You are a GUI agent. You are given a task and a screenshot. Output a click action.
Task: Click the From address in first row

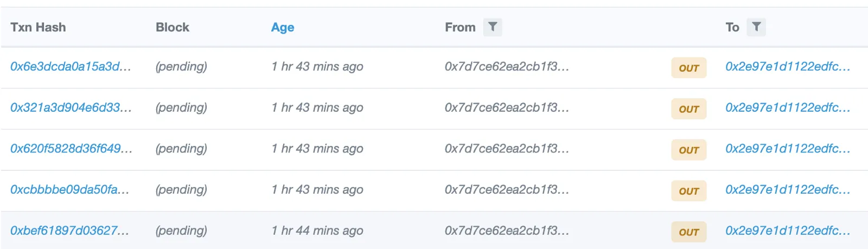[507, 67]
